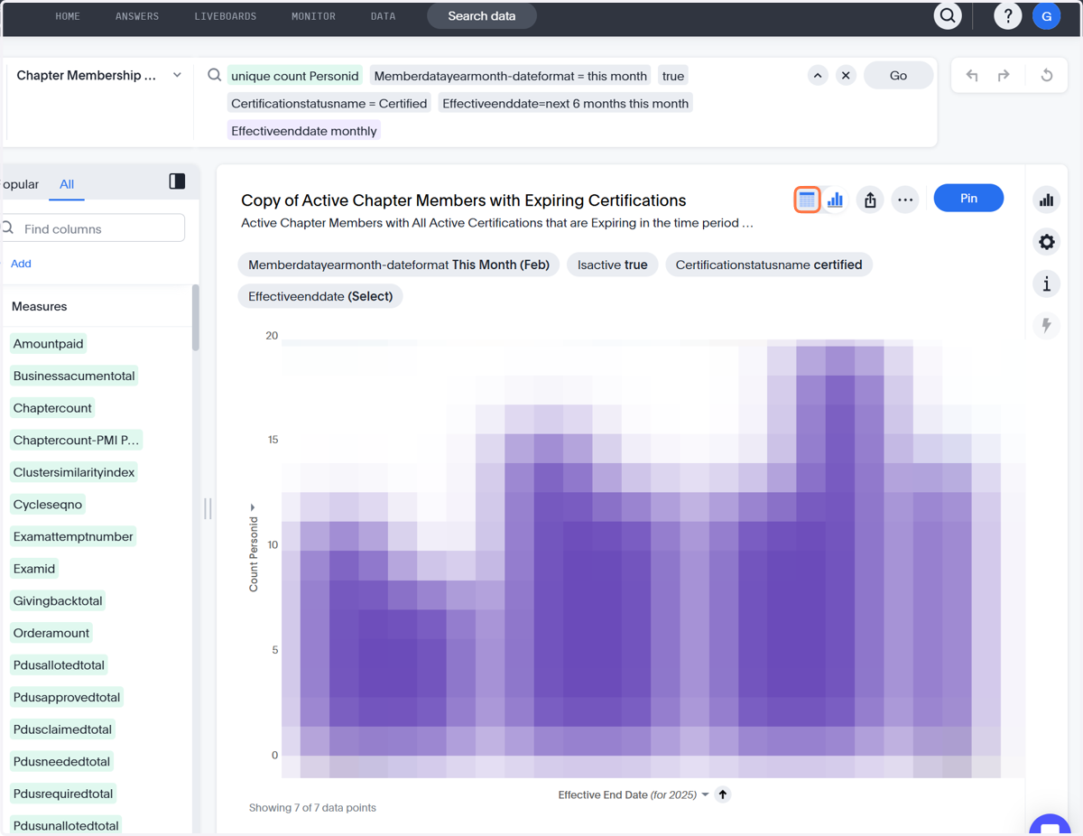Click the search bar magnifier icon
Image resolution: width=1083 pixels, height=836 pixels.
[x=214, y=76]
